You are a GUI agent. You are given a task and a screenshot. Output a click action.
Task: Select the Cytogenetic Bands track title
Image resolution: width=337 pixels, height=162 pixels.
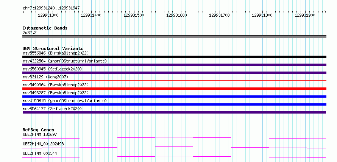tap(45, 28)
